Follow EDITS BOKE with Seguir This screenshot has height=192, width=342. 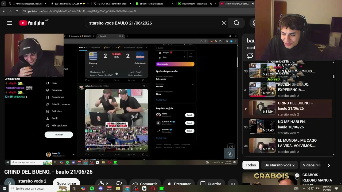pyautogui.click(x=190, y=123)
